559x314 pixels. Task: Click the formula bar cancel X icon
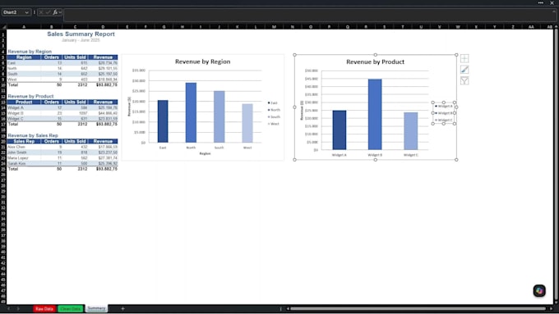(41, 12)
